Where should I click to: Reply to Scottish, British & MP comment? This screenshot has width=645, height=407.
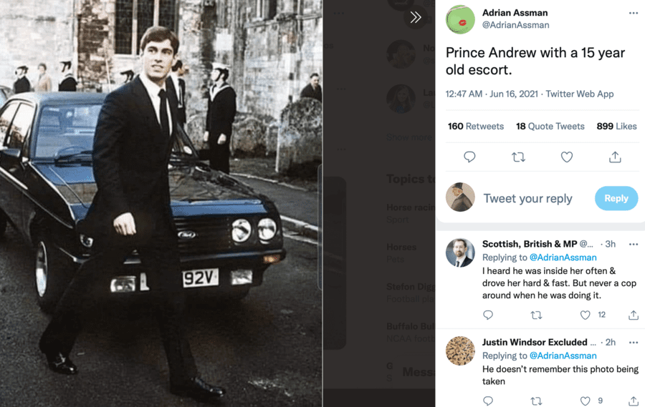(488, 315)
